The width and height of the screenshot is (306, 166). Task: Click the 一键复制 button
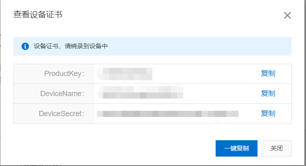pos(237,148)
